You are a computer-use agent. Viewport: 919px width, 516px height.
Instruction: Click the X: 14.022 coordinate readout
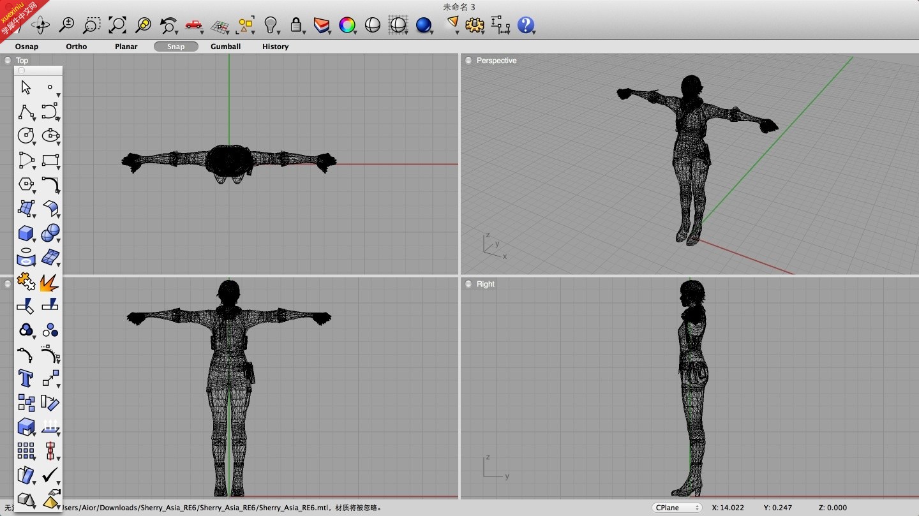coord(728,508)
